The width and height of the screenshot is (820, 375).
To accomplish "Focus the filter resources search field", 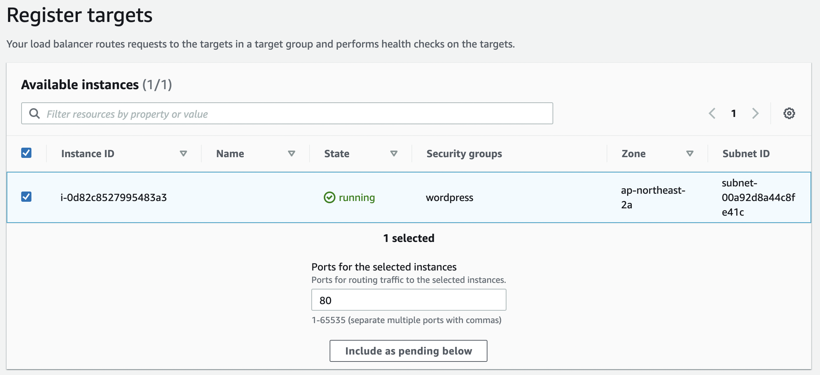I will pyautogui.click(x=292, y=114).
